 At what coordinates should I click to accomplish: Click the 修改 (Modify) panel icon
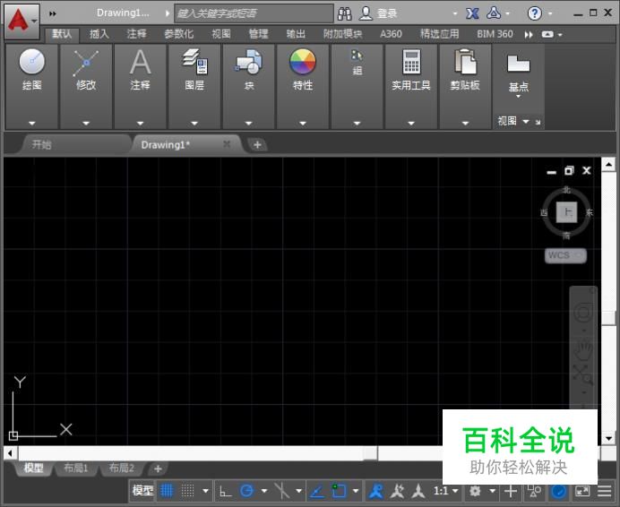click(86, 63)
